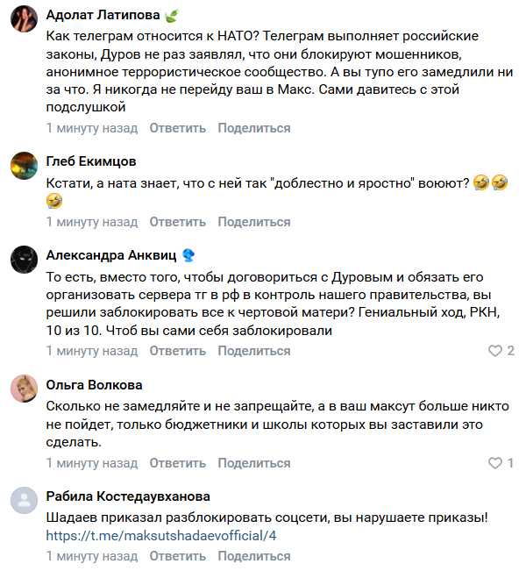The height and width of the screenshot is (571, 526).
Task: Click Ольга Волкова's profile photo
Action: [x=24, y=387]
